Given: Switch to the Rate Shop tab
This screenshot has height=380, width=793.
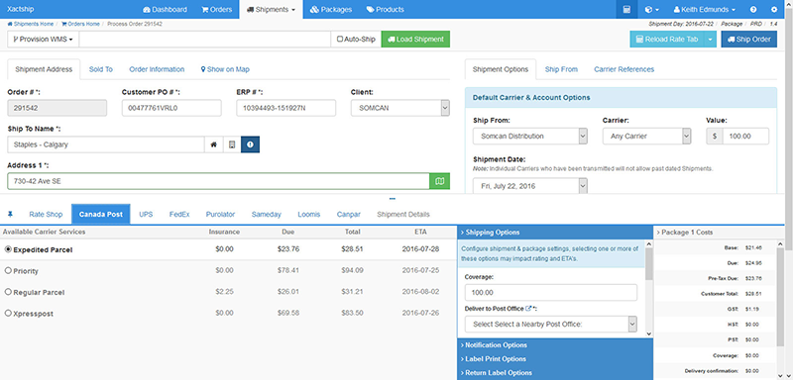Looking at the screenshot, I should pyautogui.click(x=46, y=214).
